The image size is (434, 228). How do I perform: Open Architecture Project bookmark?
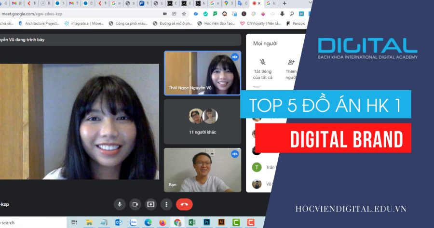[40, 24]
